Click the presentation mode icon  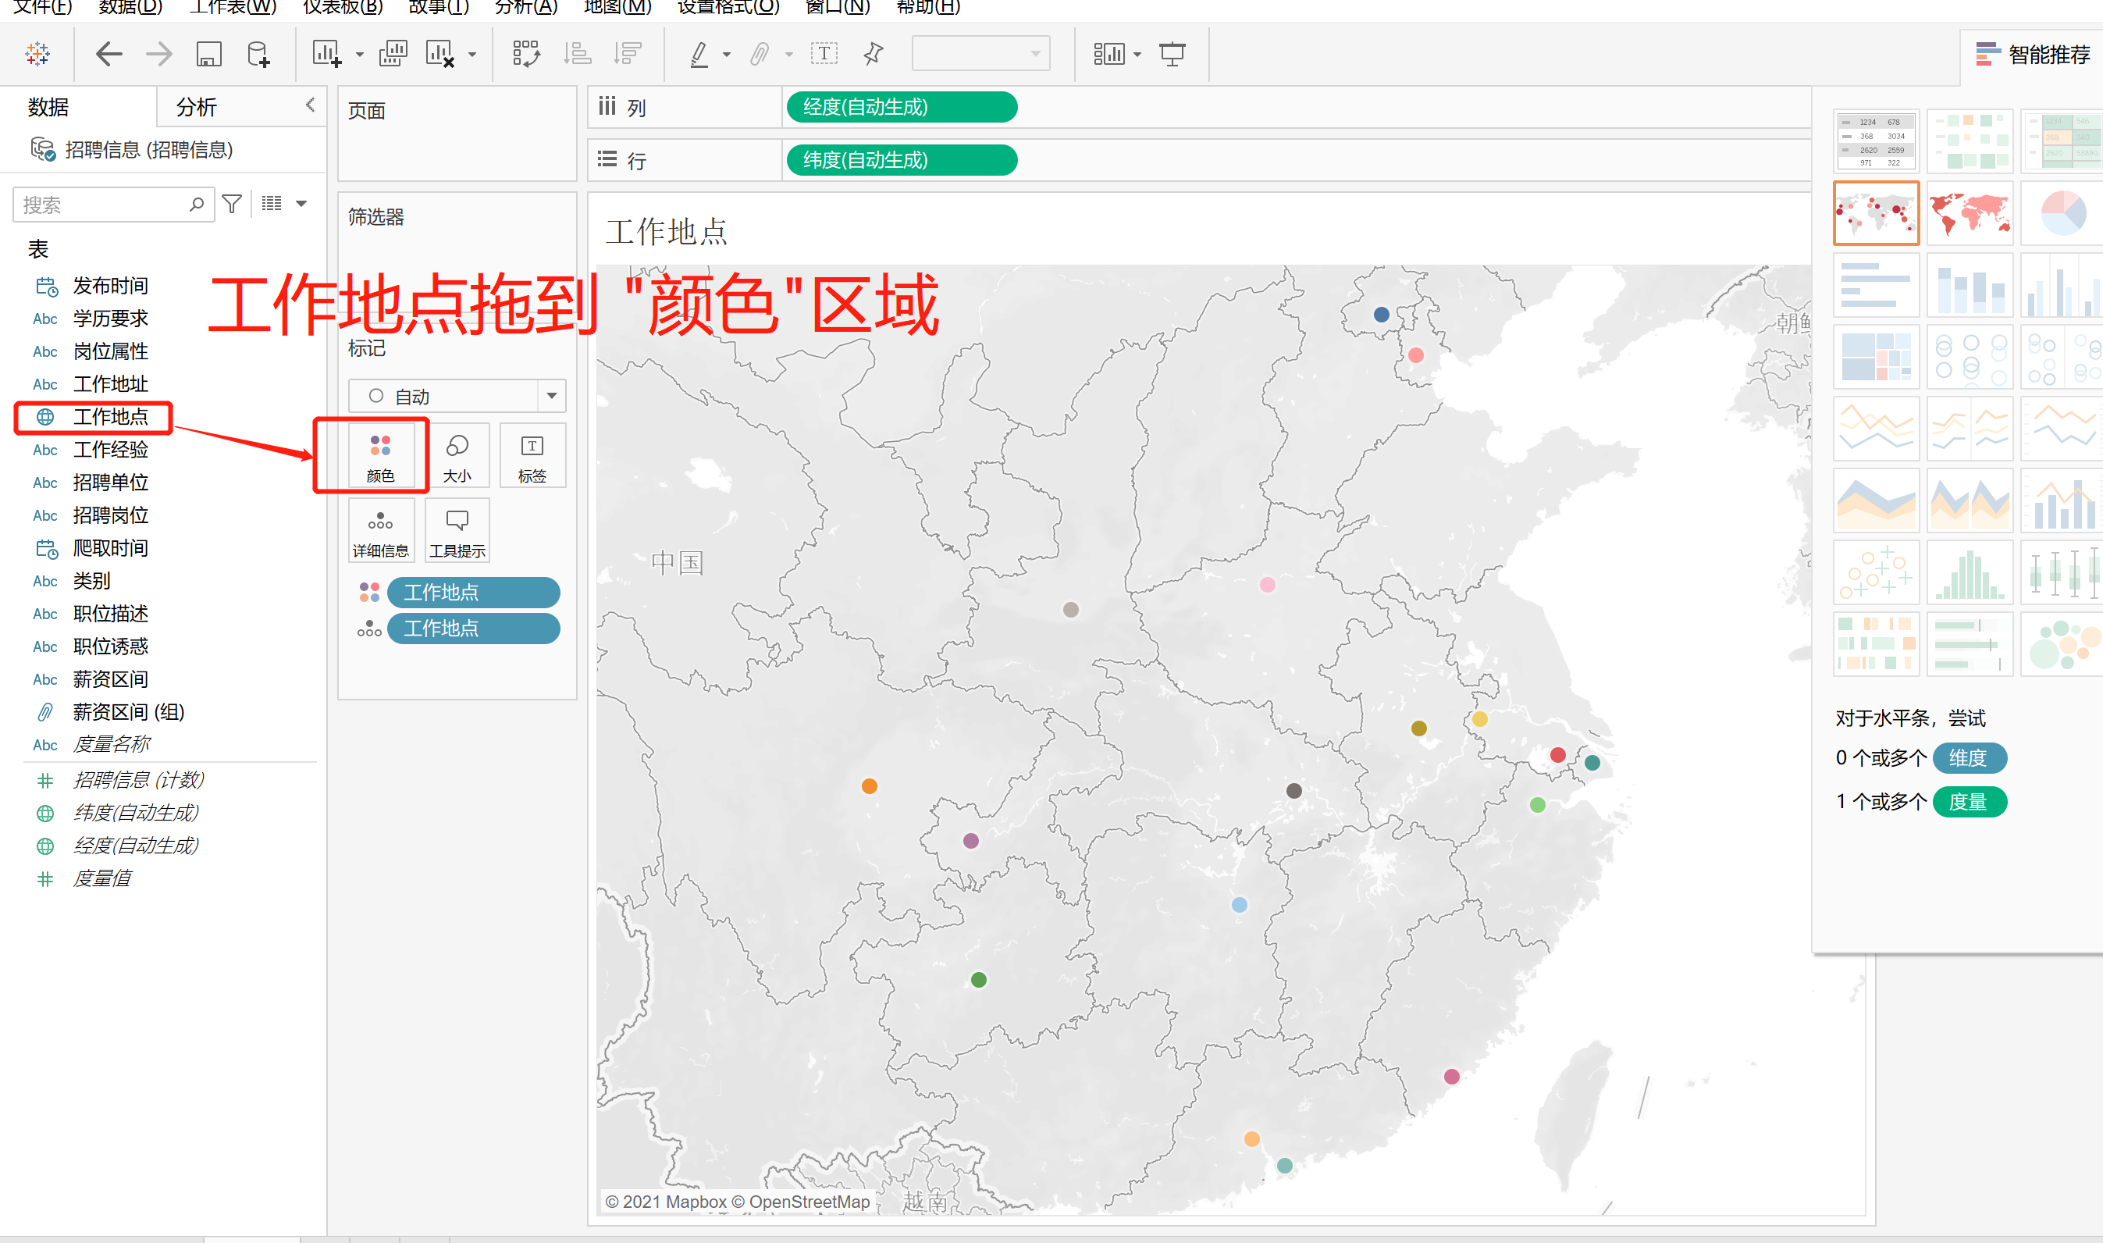[1171, 55]
